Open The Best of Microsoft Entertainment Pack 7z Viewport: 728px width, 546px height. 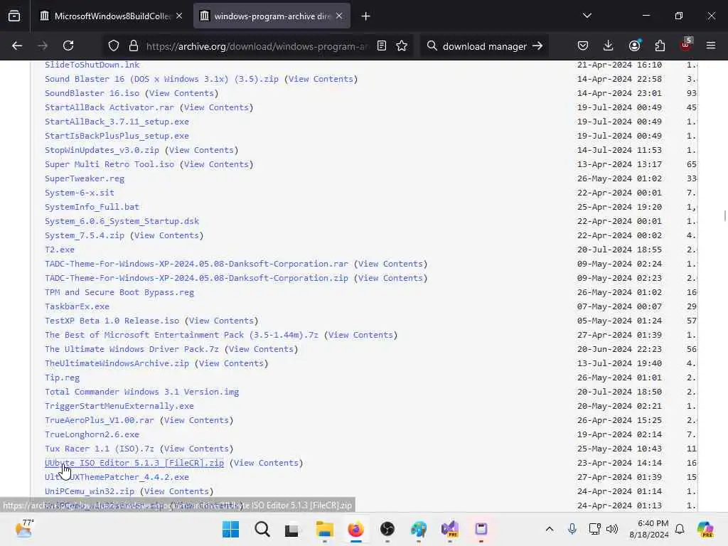pos(181,336)
